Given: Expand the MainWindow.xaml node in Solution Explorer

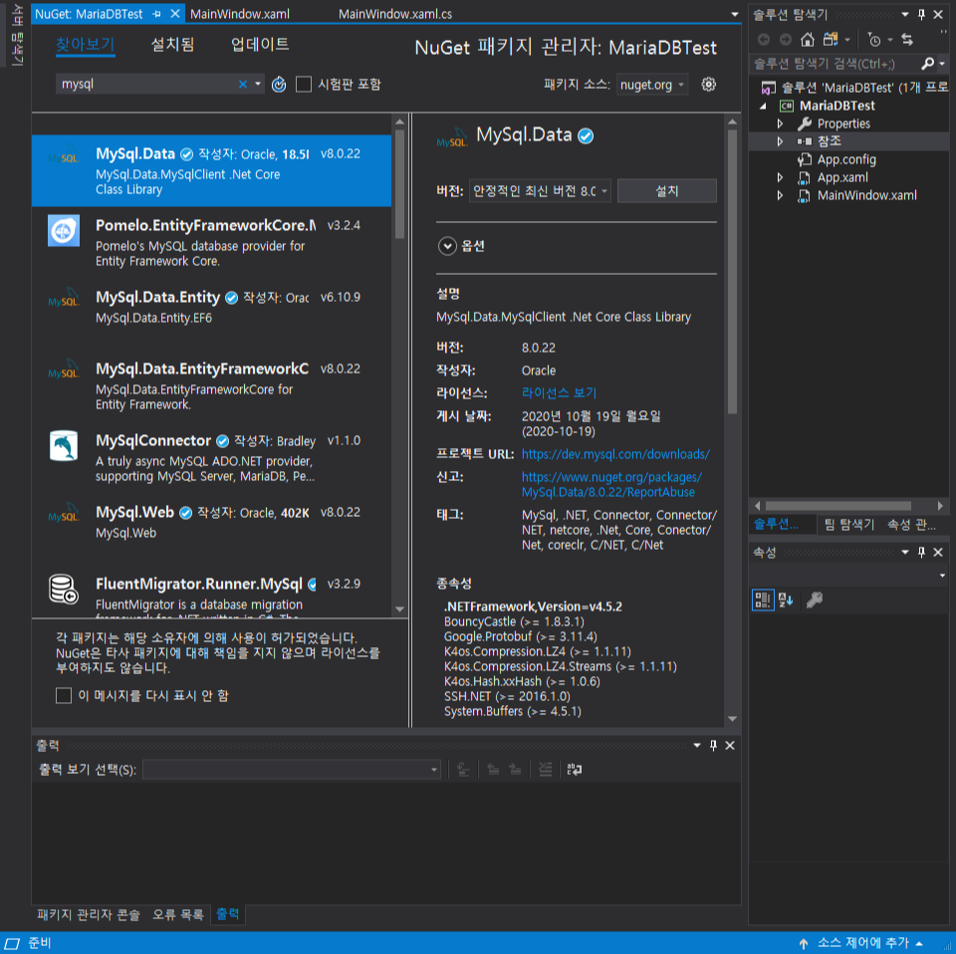Looking at the screenshot, I should click(x=780, y=195).
